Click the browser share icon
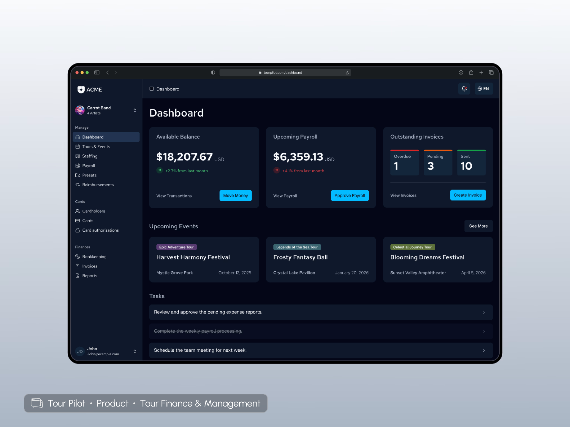570x427 pixels. tap(471, 72)
